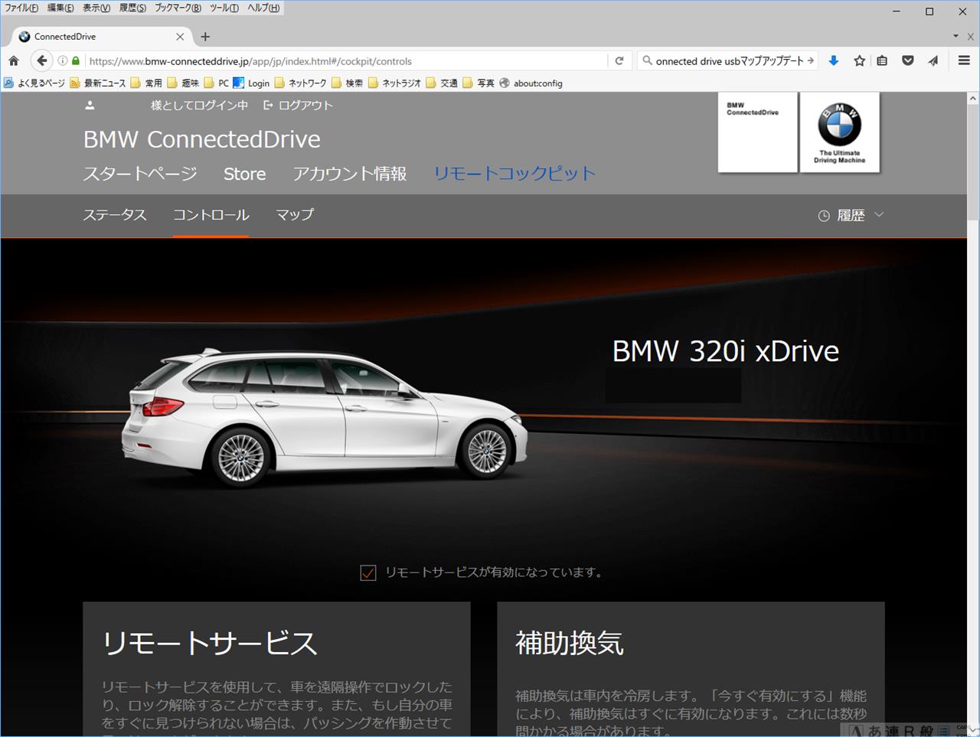This screenshot has height=737, width=980.
Task: Click the Pocket icon in toolbar
Action: tap(908, 60)
